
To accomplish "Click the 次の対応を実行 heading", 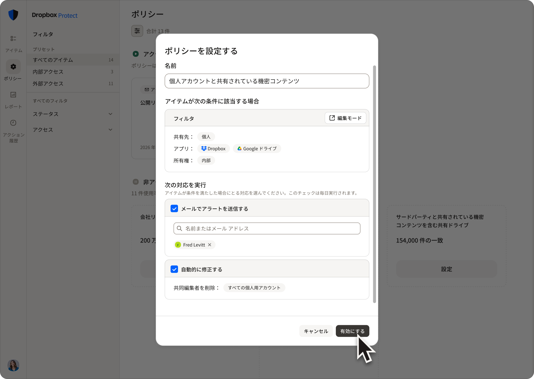I will coord(185,185).
